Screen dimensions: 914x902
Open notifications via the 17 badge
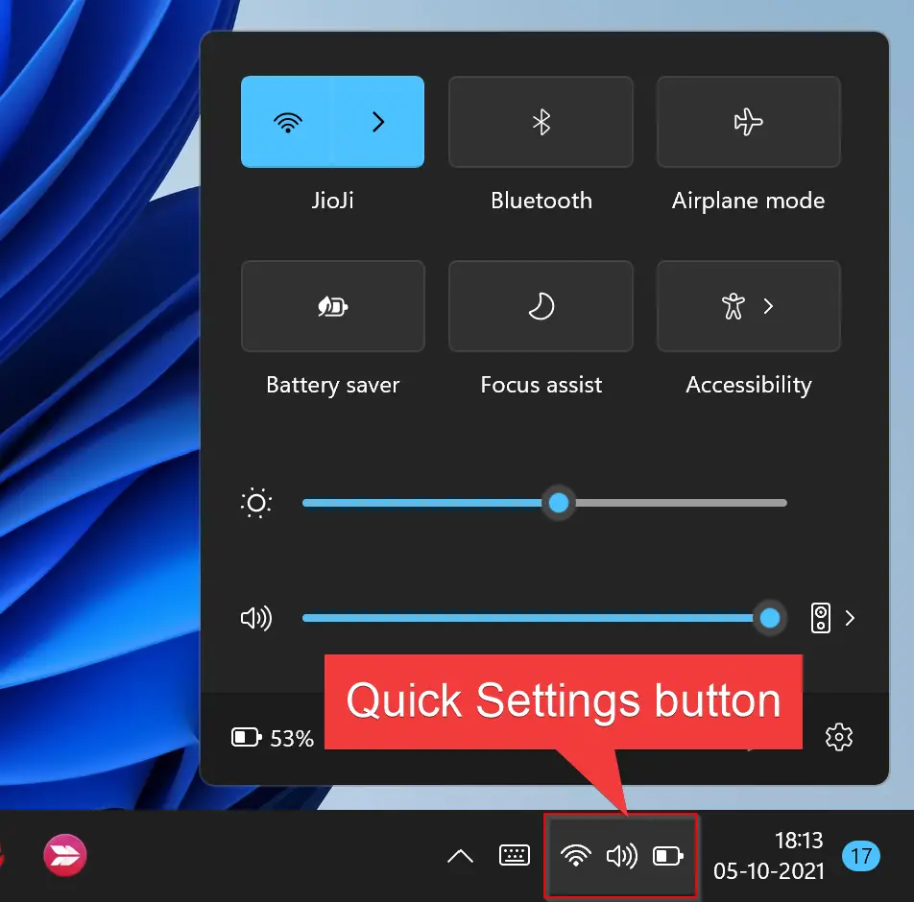861,856
